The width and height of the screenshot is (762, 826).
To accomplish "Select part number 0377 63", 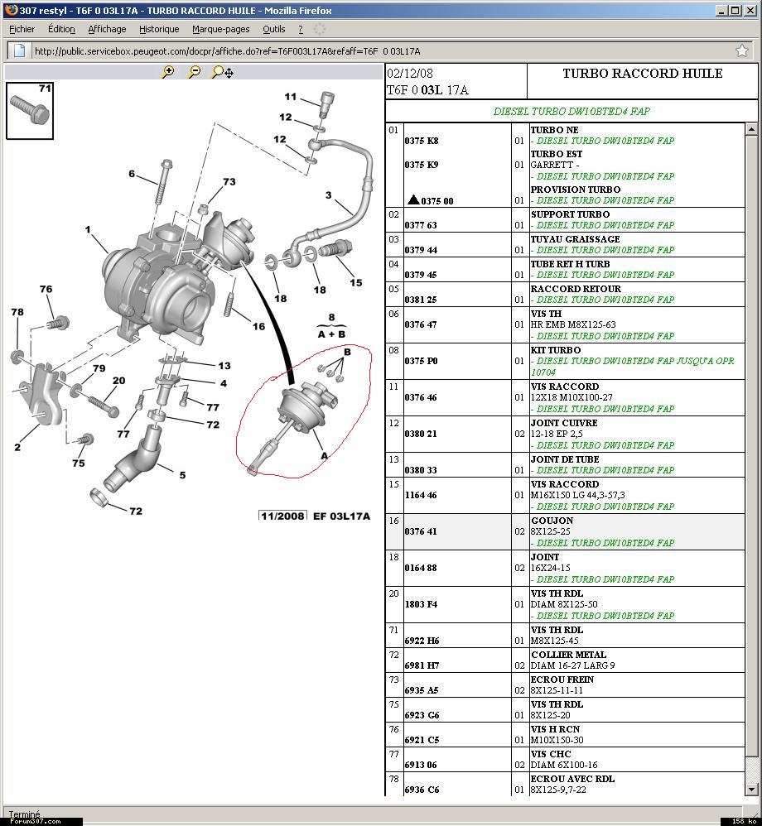I will [x=421, y=225].
